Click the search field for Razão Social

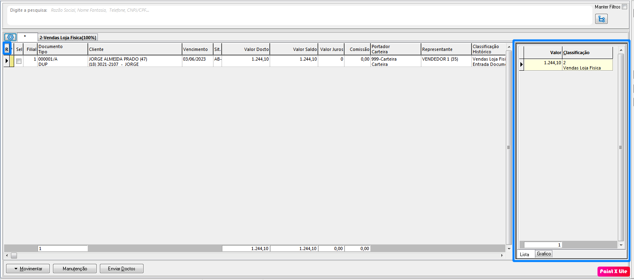[x=299, y=10]
